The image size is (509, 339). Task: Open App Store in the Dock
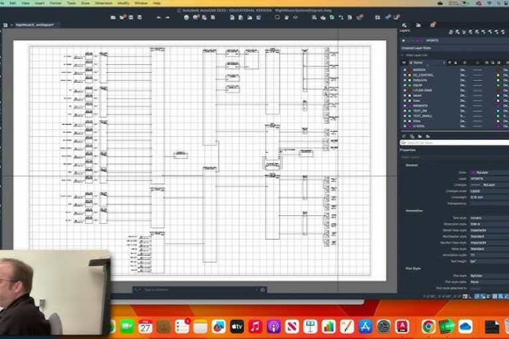tap(365, 326)
